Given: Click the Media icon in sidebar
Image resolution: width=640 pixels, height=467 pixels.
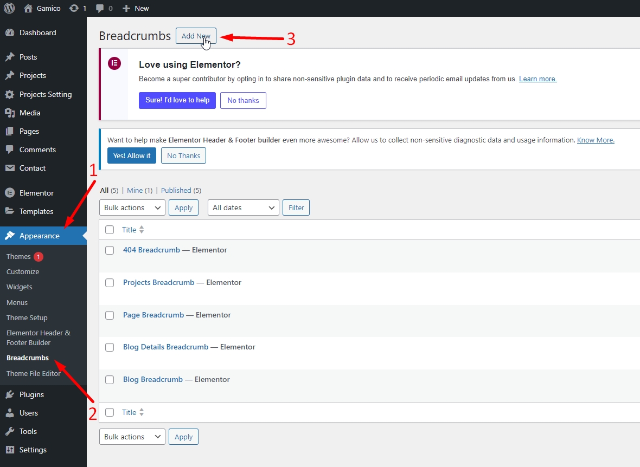Looking at the screenshot, I should coord(9,113).
